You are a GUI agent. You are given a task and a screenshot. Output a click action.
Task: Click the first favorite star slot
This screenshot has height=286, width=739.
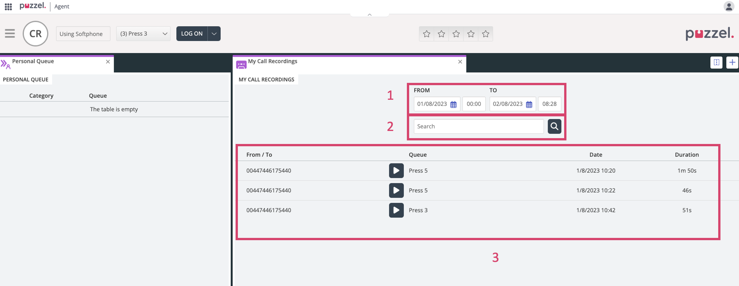pyautogui.click(x=426, y=34)
